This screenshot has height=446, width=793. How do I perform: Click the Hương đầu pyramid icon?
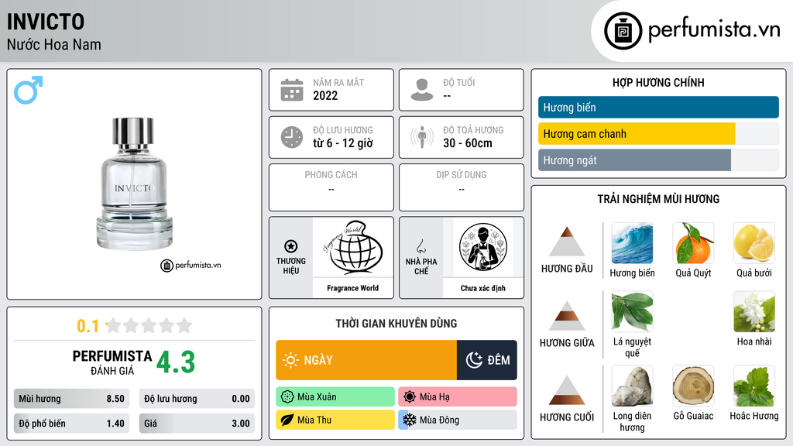567,242
